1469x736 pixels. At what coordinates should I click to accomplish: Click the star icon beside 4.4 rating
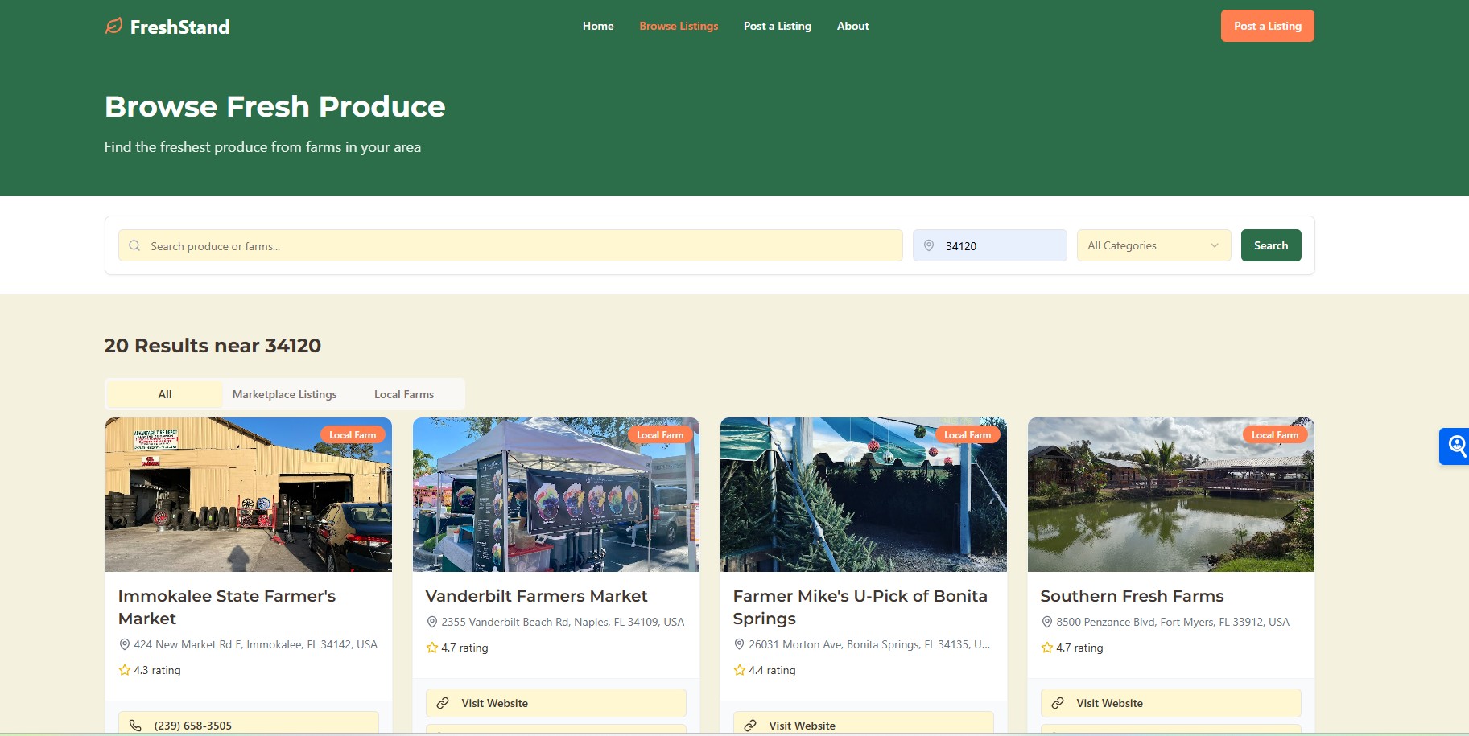pos(740,670)
